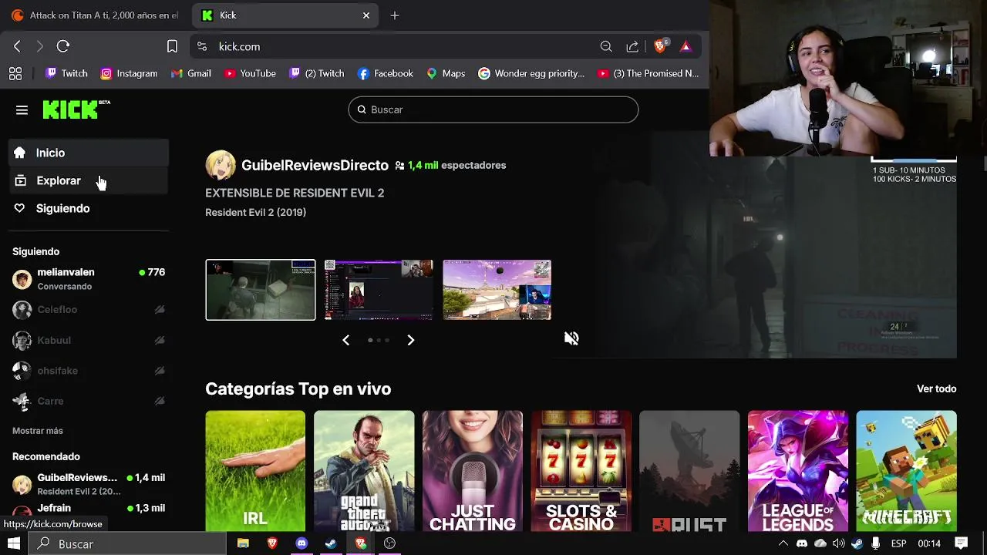Select the Resident Evil stream thumbnail
The height and width of the screenshot is (555, 987).
coord(261,290)
